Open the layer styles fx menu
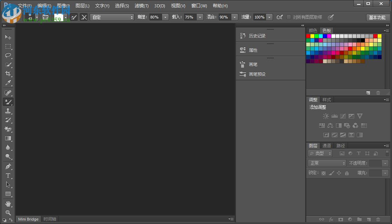This screenshot has height=224, width=392. pos(331,219)
